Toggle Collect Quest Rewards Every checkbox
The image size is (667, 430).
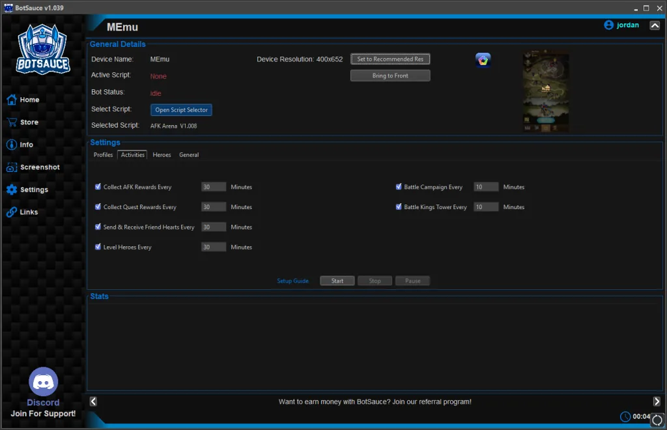pyautogui.click(x=98, y=207)
